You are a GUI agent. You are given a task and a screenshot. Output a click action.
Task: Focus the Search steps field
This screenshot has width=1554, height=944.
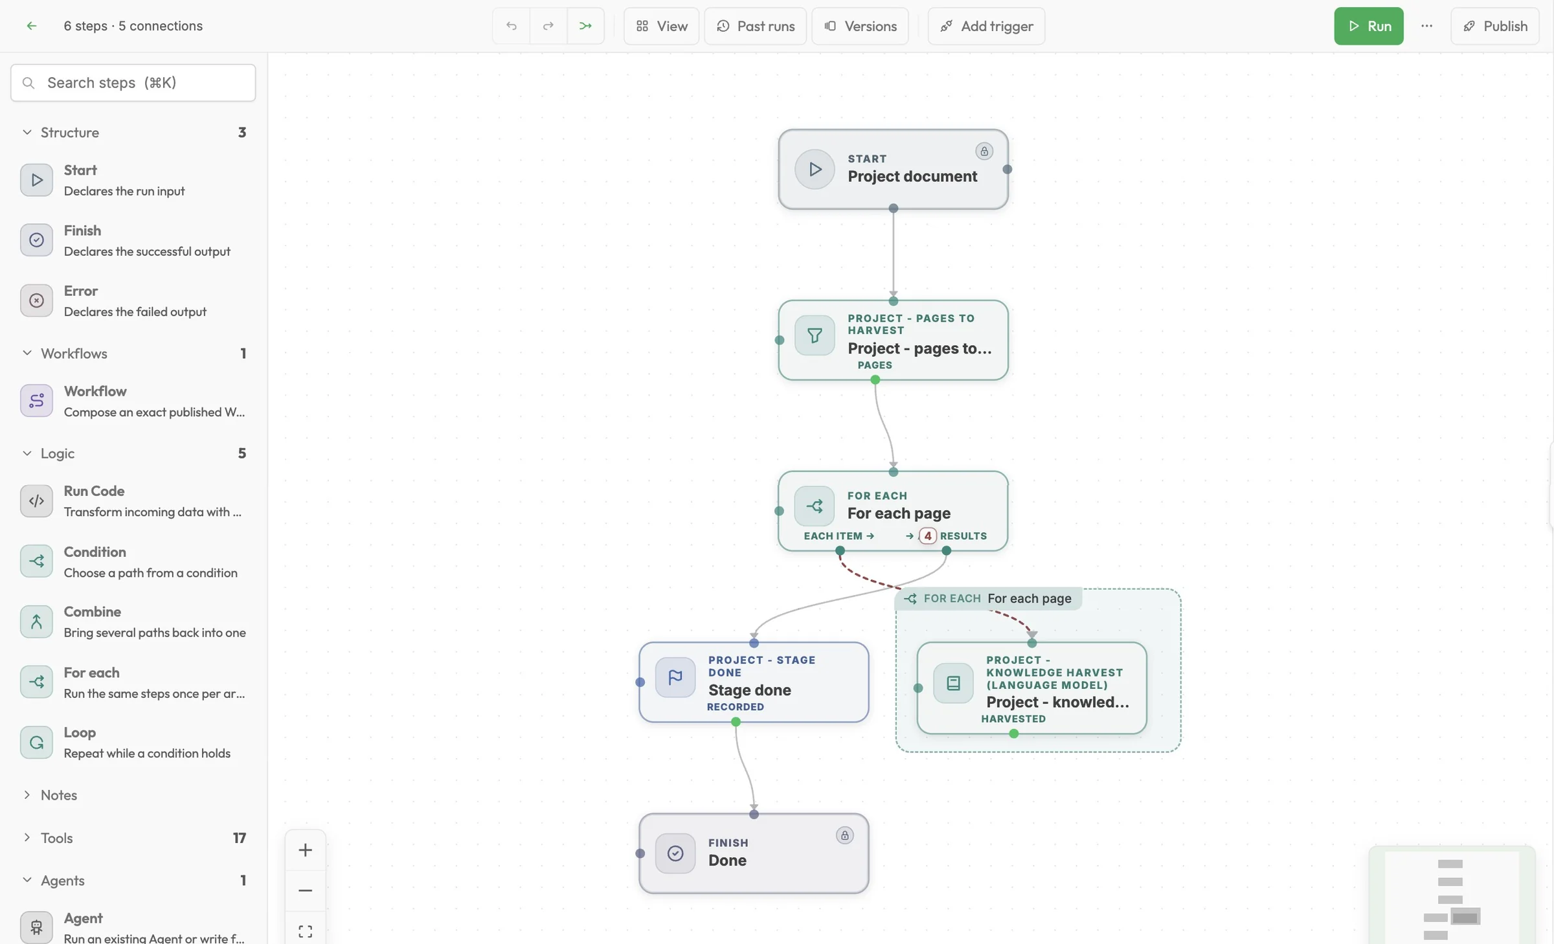coord(133,82)
